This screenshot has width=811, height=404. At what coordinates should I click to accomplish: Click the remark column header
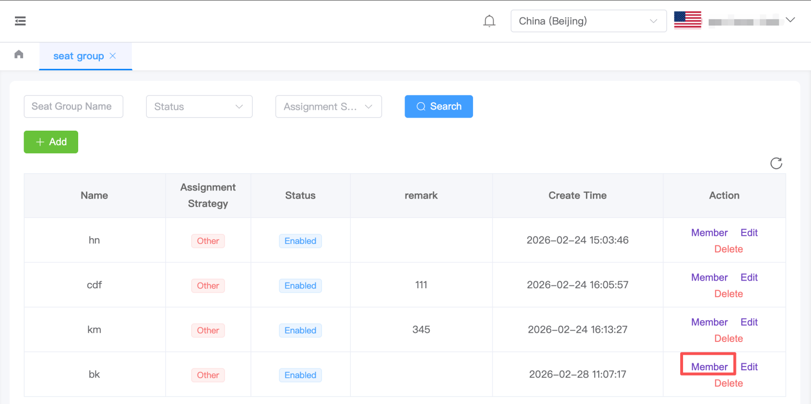click(421, 195)
